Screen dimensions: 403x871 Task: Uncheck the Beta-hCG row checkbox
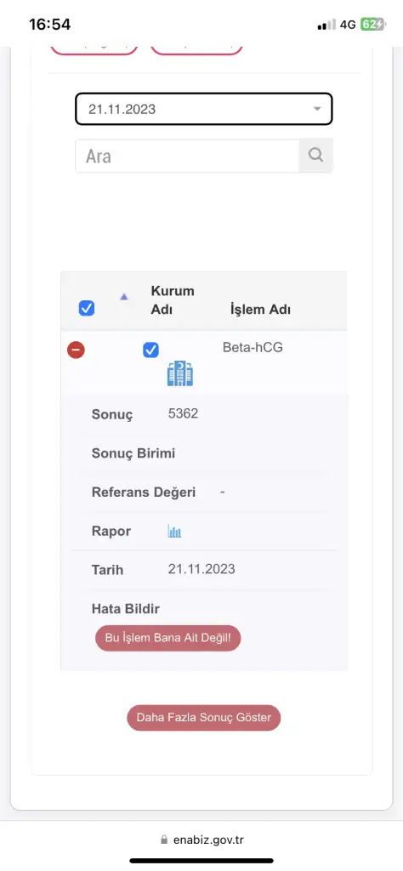coord(151,350)
